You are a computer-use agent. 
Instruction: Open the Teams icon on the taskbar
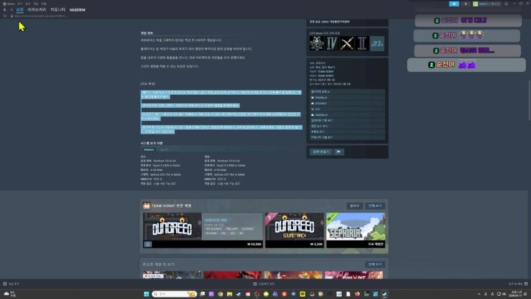[x=275, y=294]
